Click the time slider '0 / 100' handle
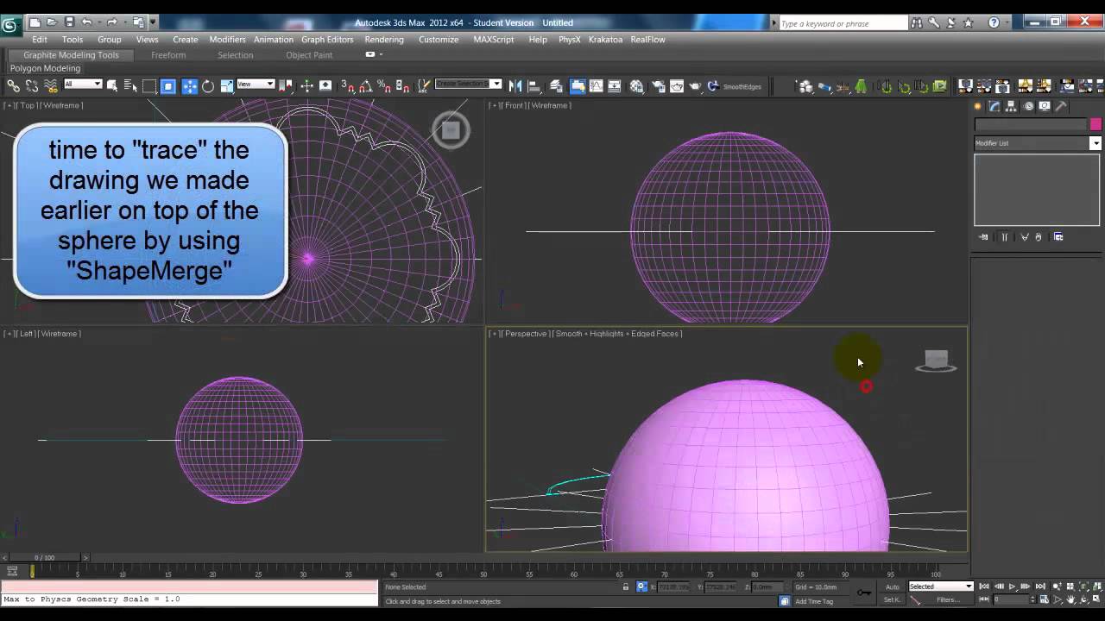This screenshot has width=1105, height=621. pyautogui.click(x=43, y=558)
